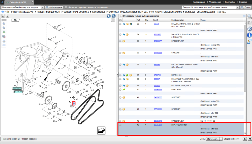The height and width of the screenshot is (144, 252).
Task: Click 'Найти модель' button
Action: pos(54,7)
